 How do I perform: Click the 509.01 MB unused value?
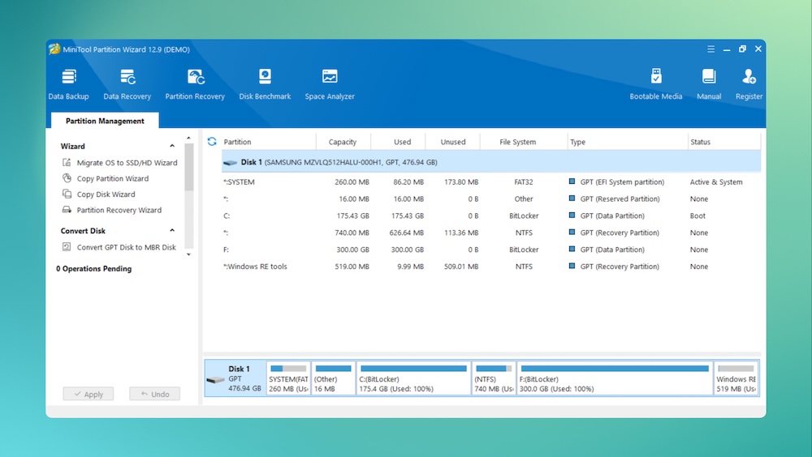461,267
